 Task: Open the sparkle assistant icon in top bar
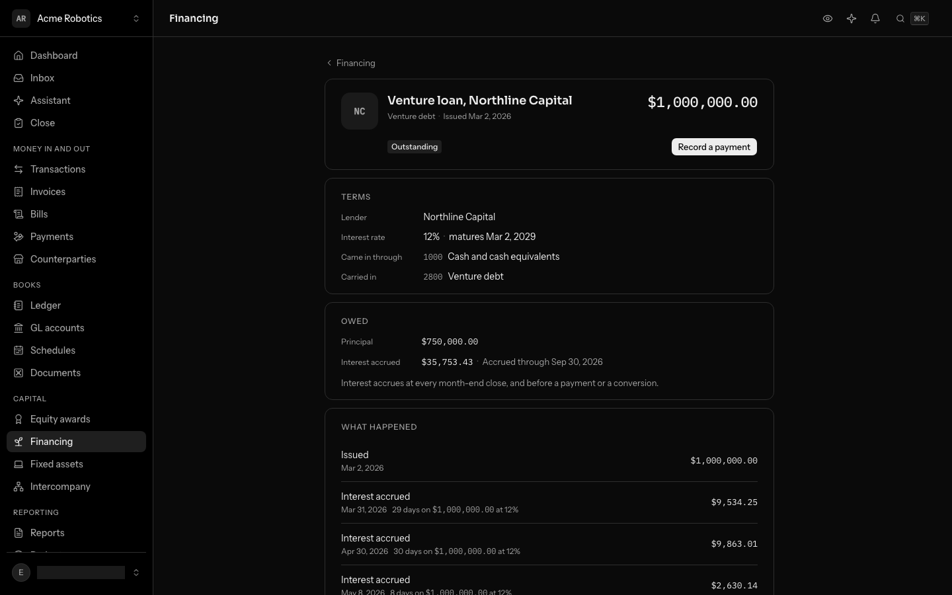tap(852, 19)
